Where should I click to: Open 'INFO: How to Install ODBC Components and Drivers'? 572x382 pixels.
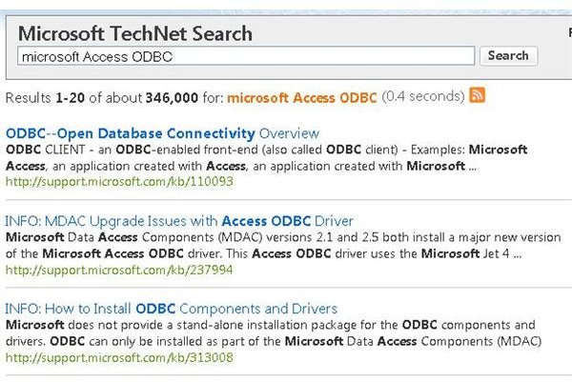(171, 309)
